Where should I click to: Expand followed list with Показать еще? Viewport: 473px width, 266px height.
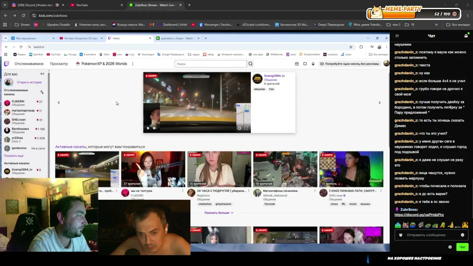pyautogui.click(x=14, y=156)
